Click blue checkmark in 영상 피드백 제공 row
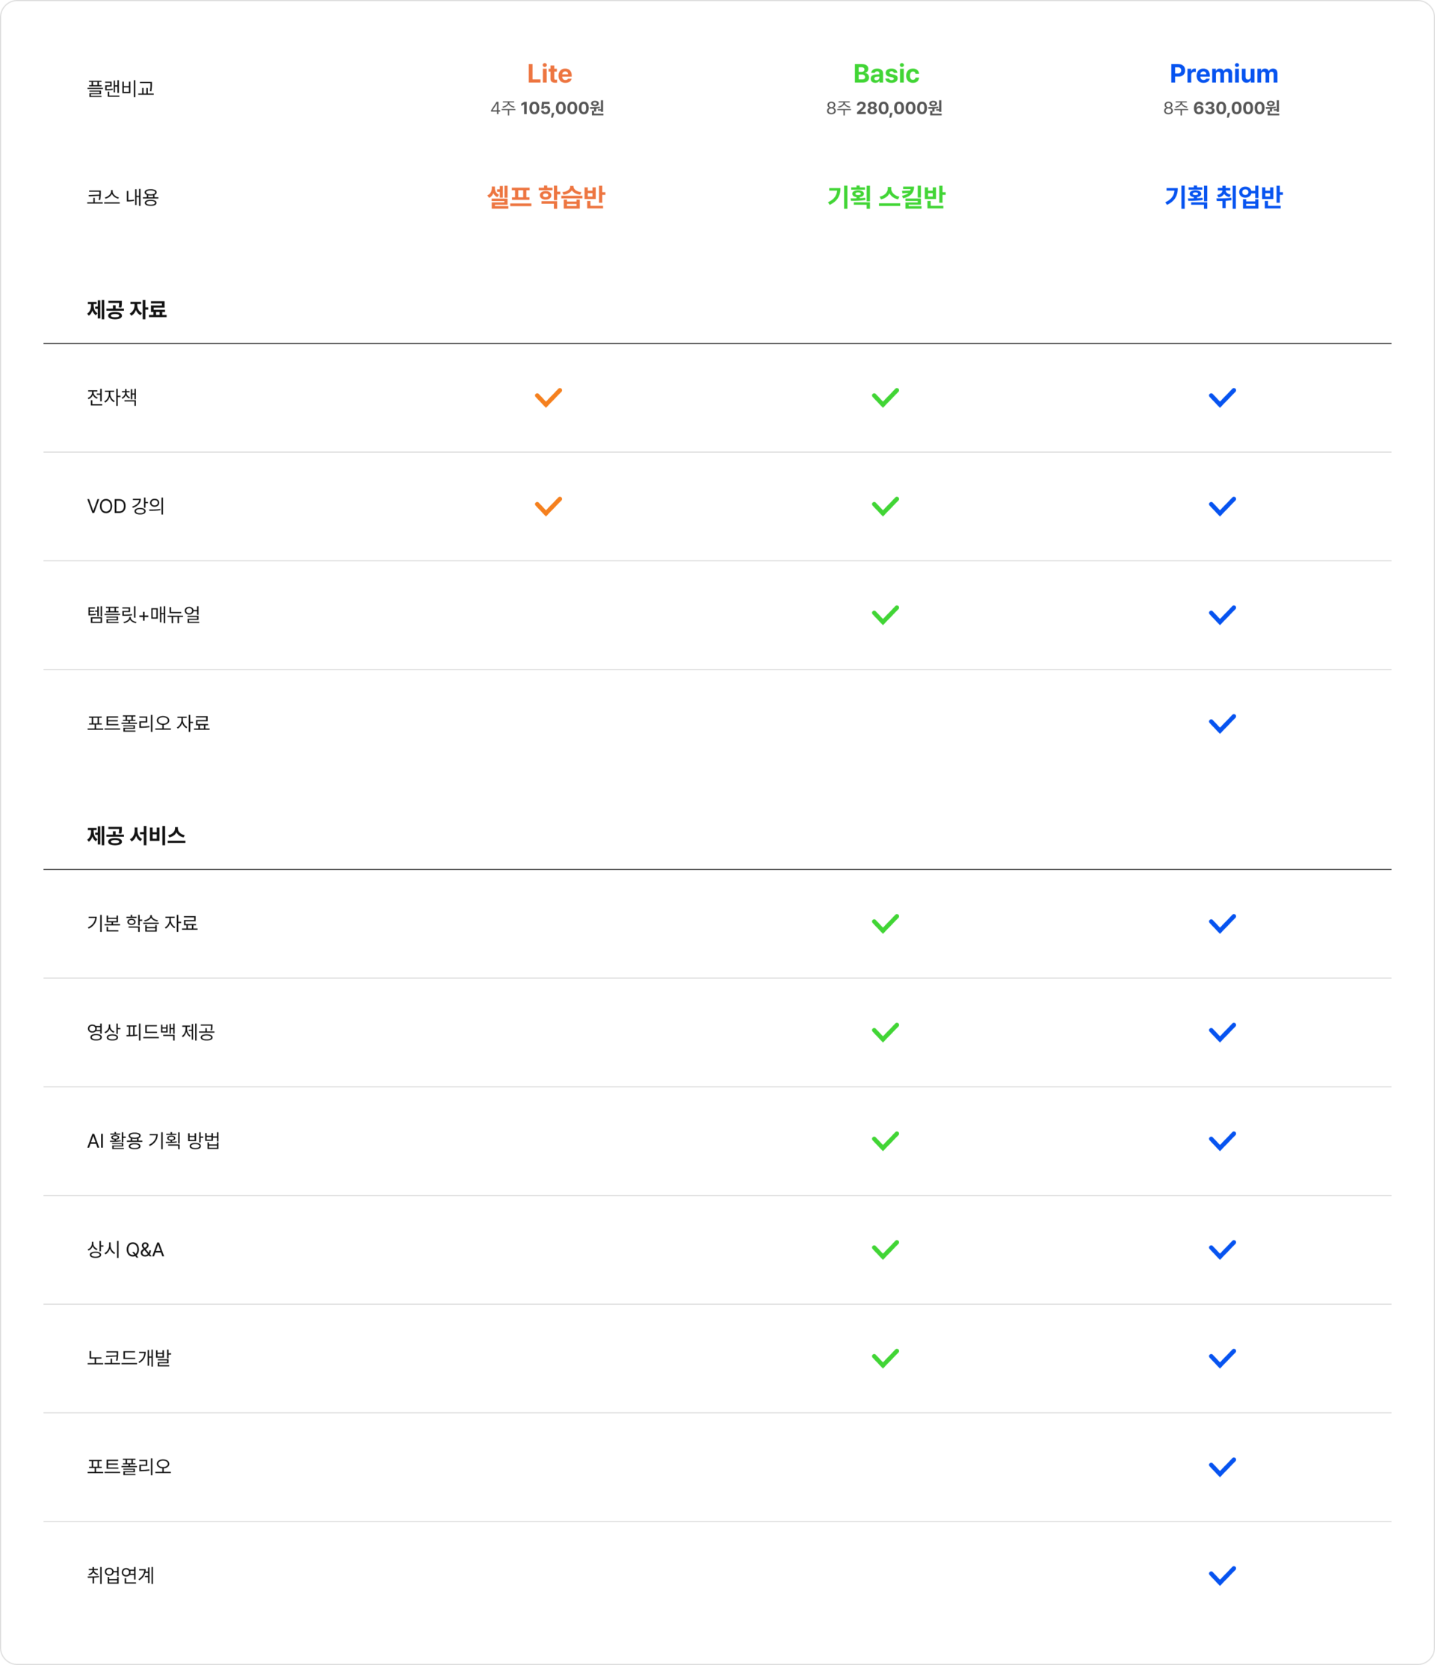The height and width of the screenshot is (1665, 1435). pyautogui.click(x=1221, y=1032)
